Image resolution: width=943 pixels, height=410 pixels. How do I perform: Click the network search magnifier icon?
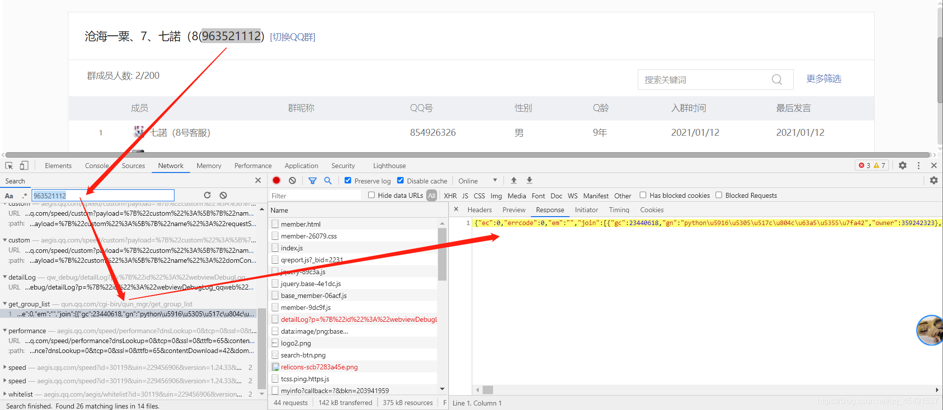(x=328, y=180)
